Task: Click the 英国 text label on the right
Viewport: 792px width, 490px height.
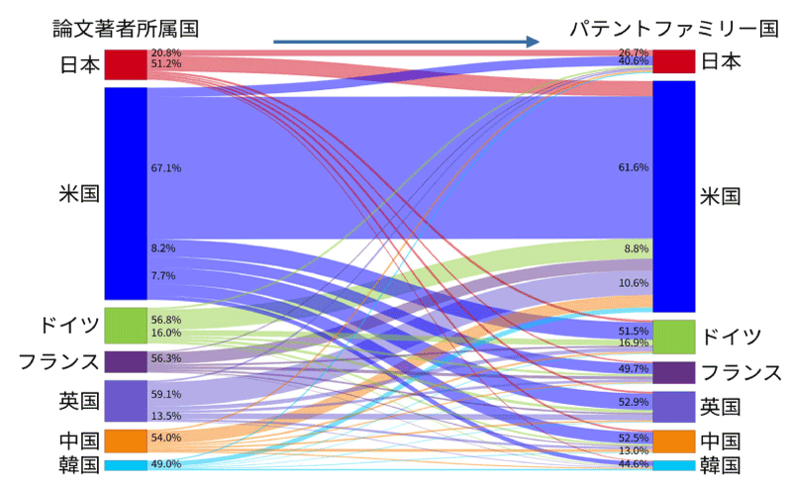Action: coord(721,407)
